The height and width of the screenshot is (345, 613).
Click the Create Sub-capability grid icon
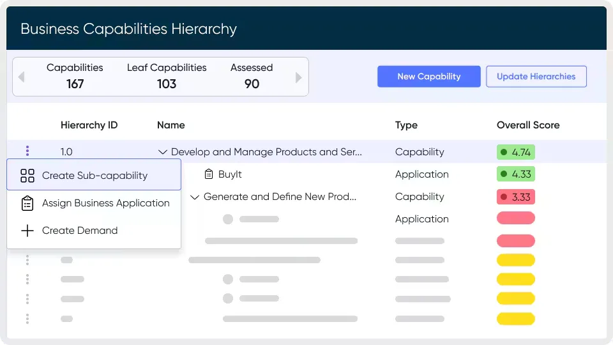pyautogui.click(x=27, y=176)
